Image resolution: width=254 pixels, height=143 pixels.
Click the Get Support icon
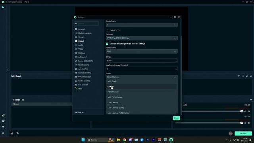[x=76, y=85]
